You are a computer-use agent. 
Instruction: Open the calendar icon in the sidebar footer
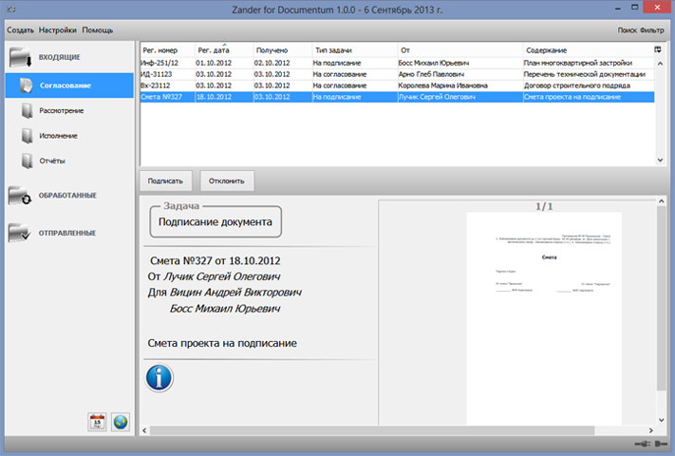[x=97, y=422]
